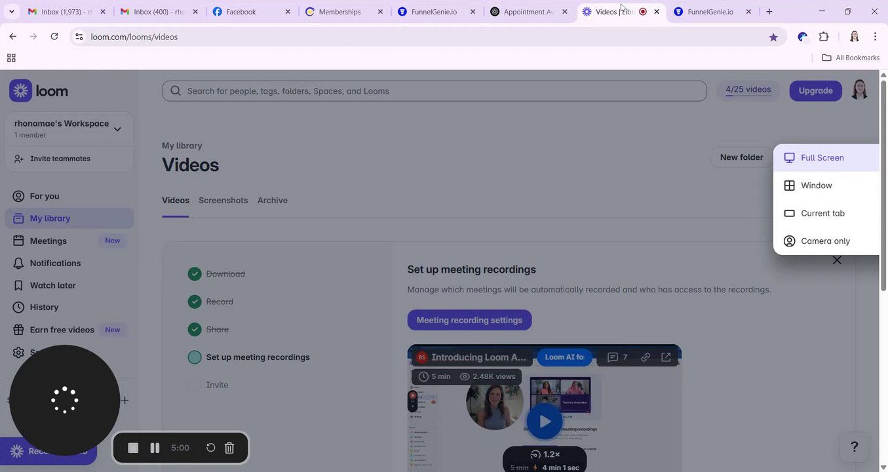Select the Record checklist item

[x=210, y=302]
